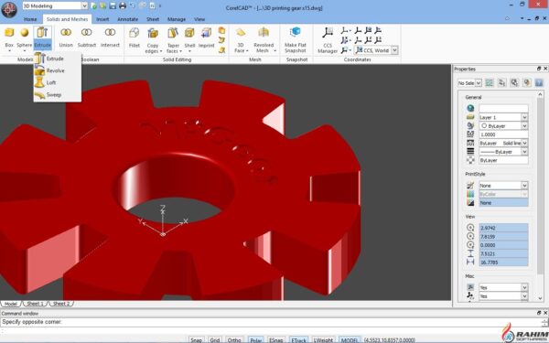Open the CCS, World dropdown
The height and width of the screenshot is (343, 549).
(x=394, y=50)
